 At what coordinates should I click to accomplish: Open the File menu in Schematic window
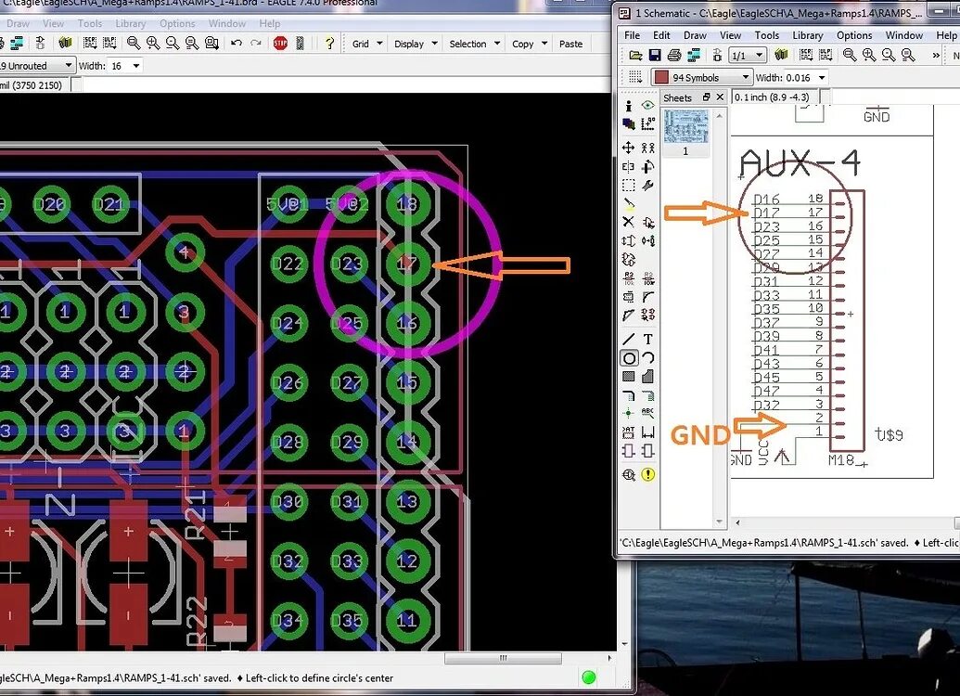(632, 35)
